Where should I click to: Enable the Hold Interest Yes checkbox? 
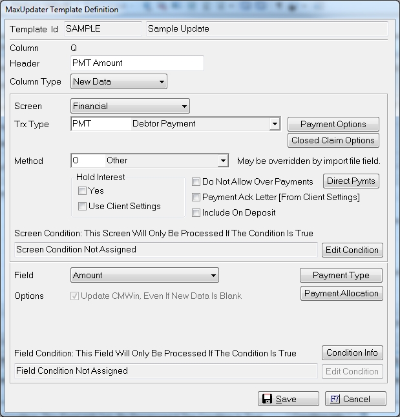tap(83, 191)
